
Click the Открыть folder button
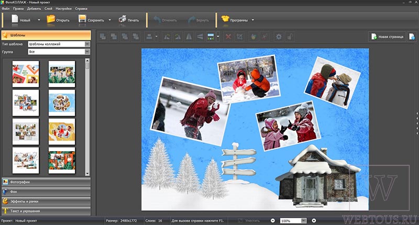[x=58, y=20]
